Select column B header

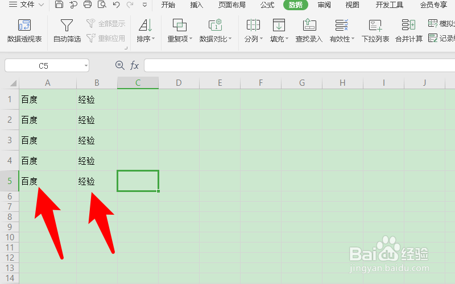click(x=97, y=83)
